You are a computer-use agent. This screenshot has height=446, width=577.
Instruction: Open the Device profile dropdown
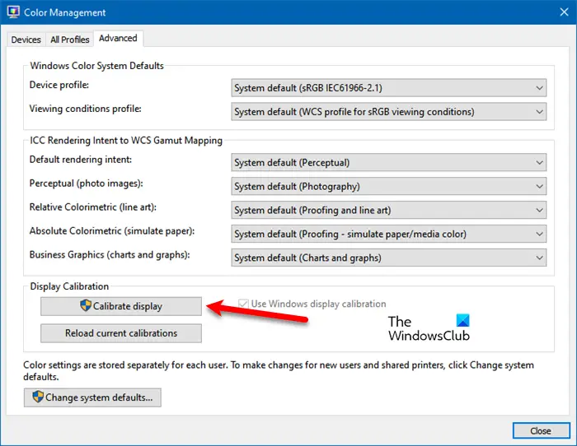[388, 88]
